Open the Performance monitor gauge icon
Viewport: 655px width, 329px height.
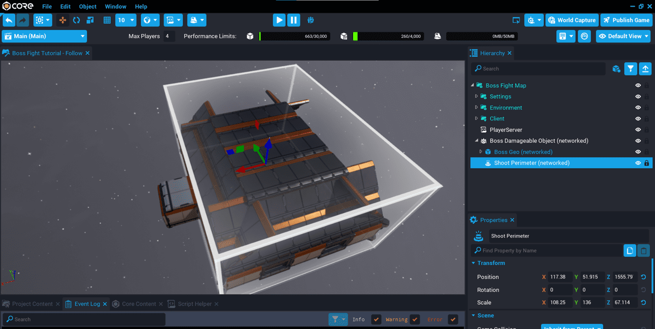click(584, 36)
